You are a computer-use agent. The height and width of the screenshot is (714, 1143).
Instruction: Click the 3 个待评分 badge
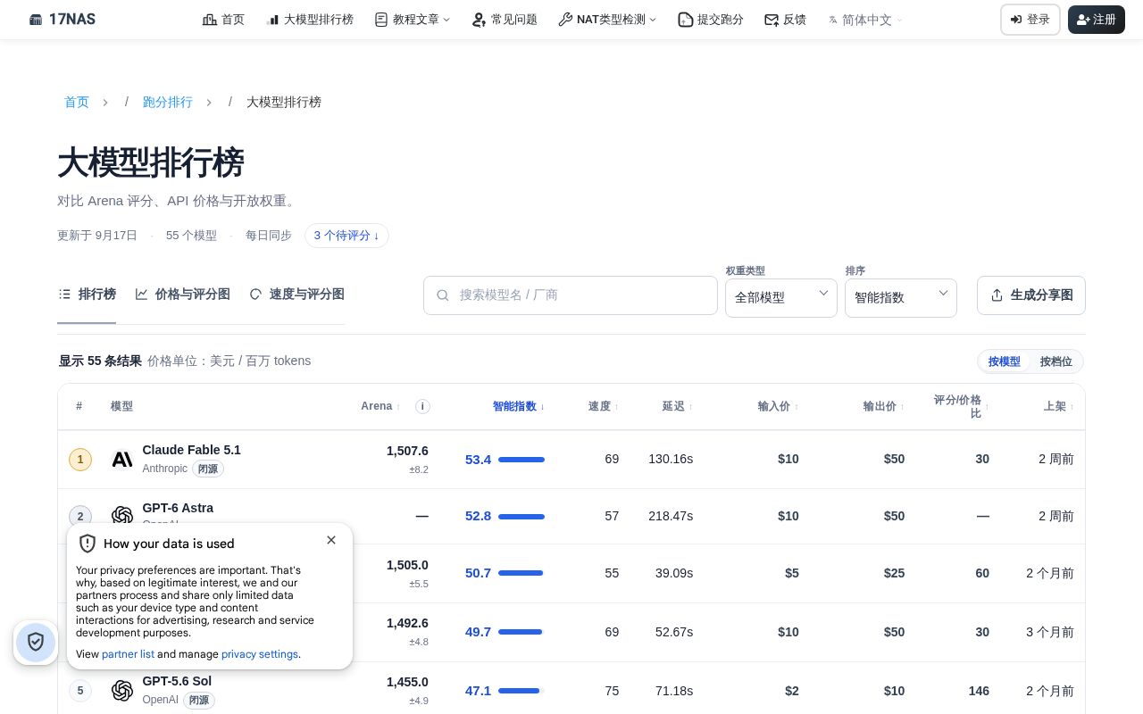pos(346,236)
